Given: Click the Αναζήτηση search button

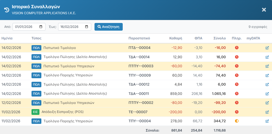Looking at the screenshot, I should (x=108, y=27).
